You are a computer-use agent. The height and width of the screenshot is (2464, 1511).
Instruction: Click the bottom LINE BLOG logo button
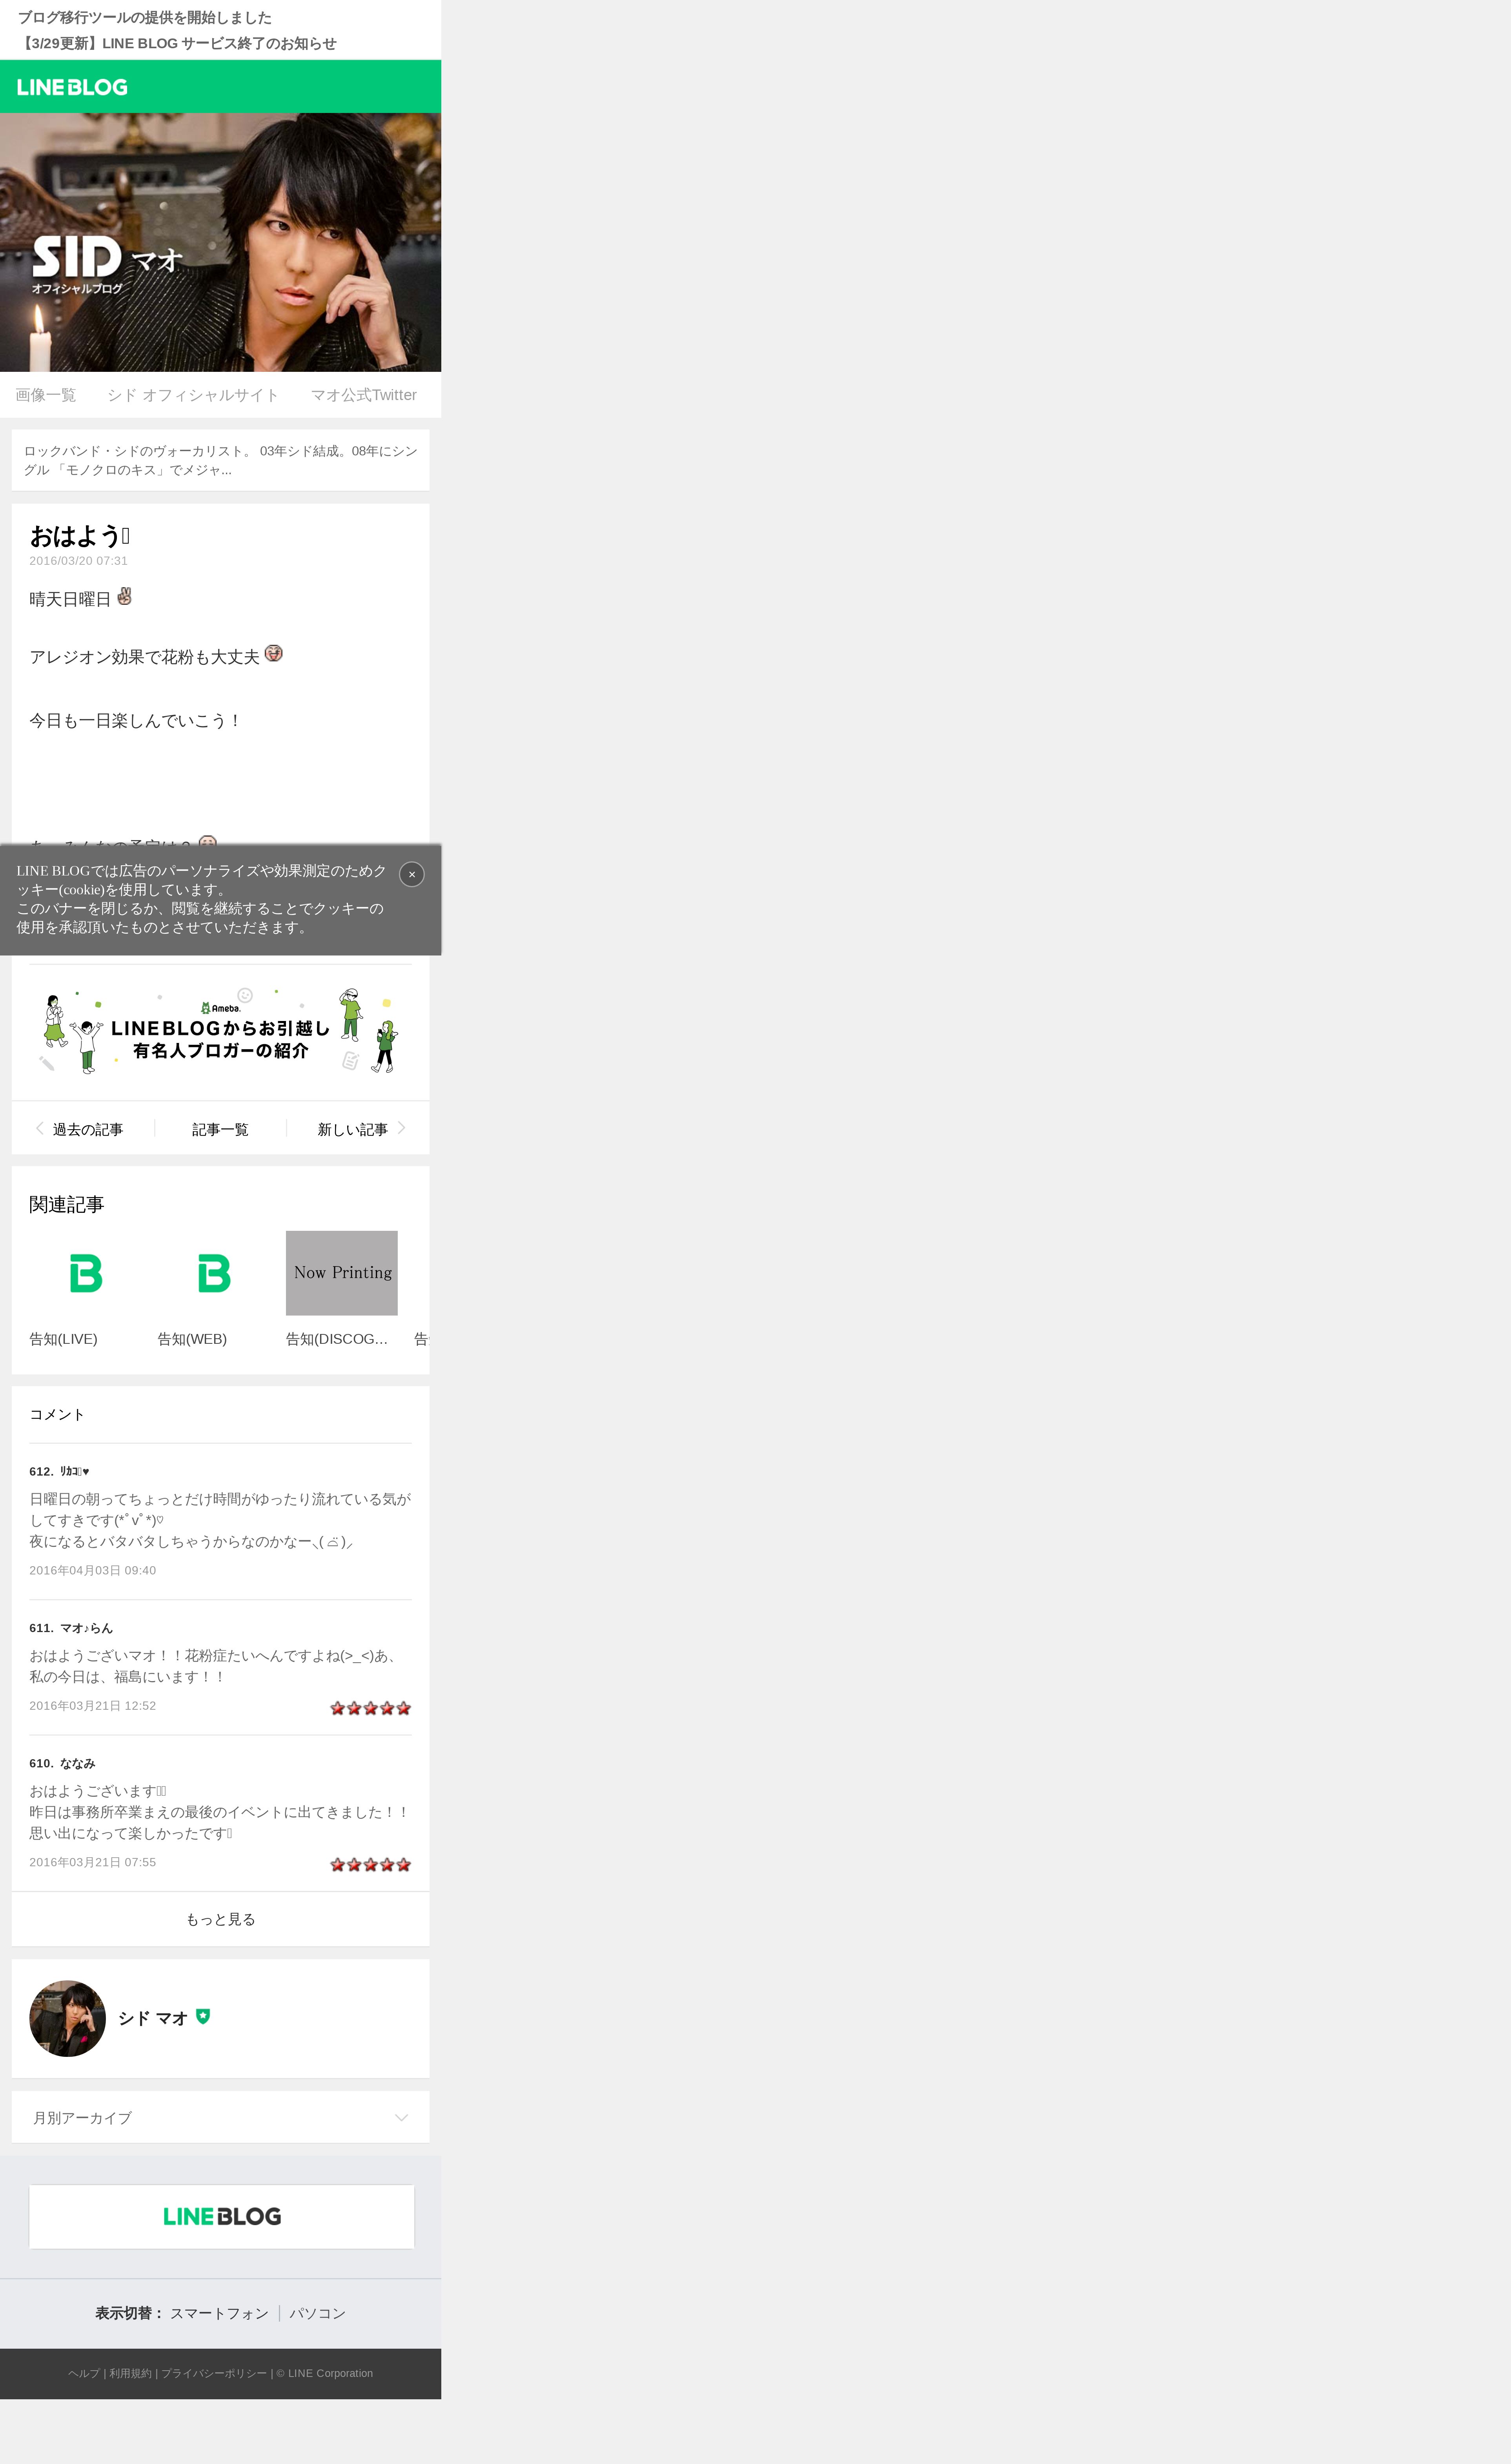point(221,2216)
